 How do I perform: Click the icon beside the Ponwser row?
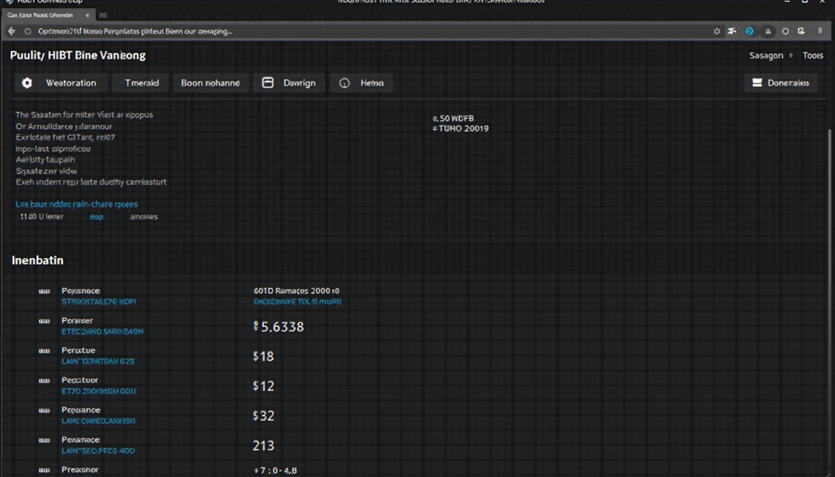pyautogui.click(x=44, y=321)
